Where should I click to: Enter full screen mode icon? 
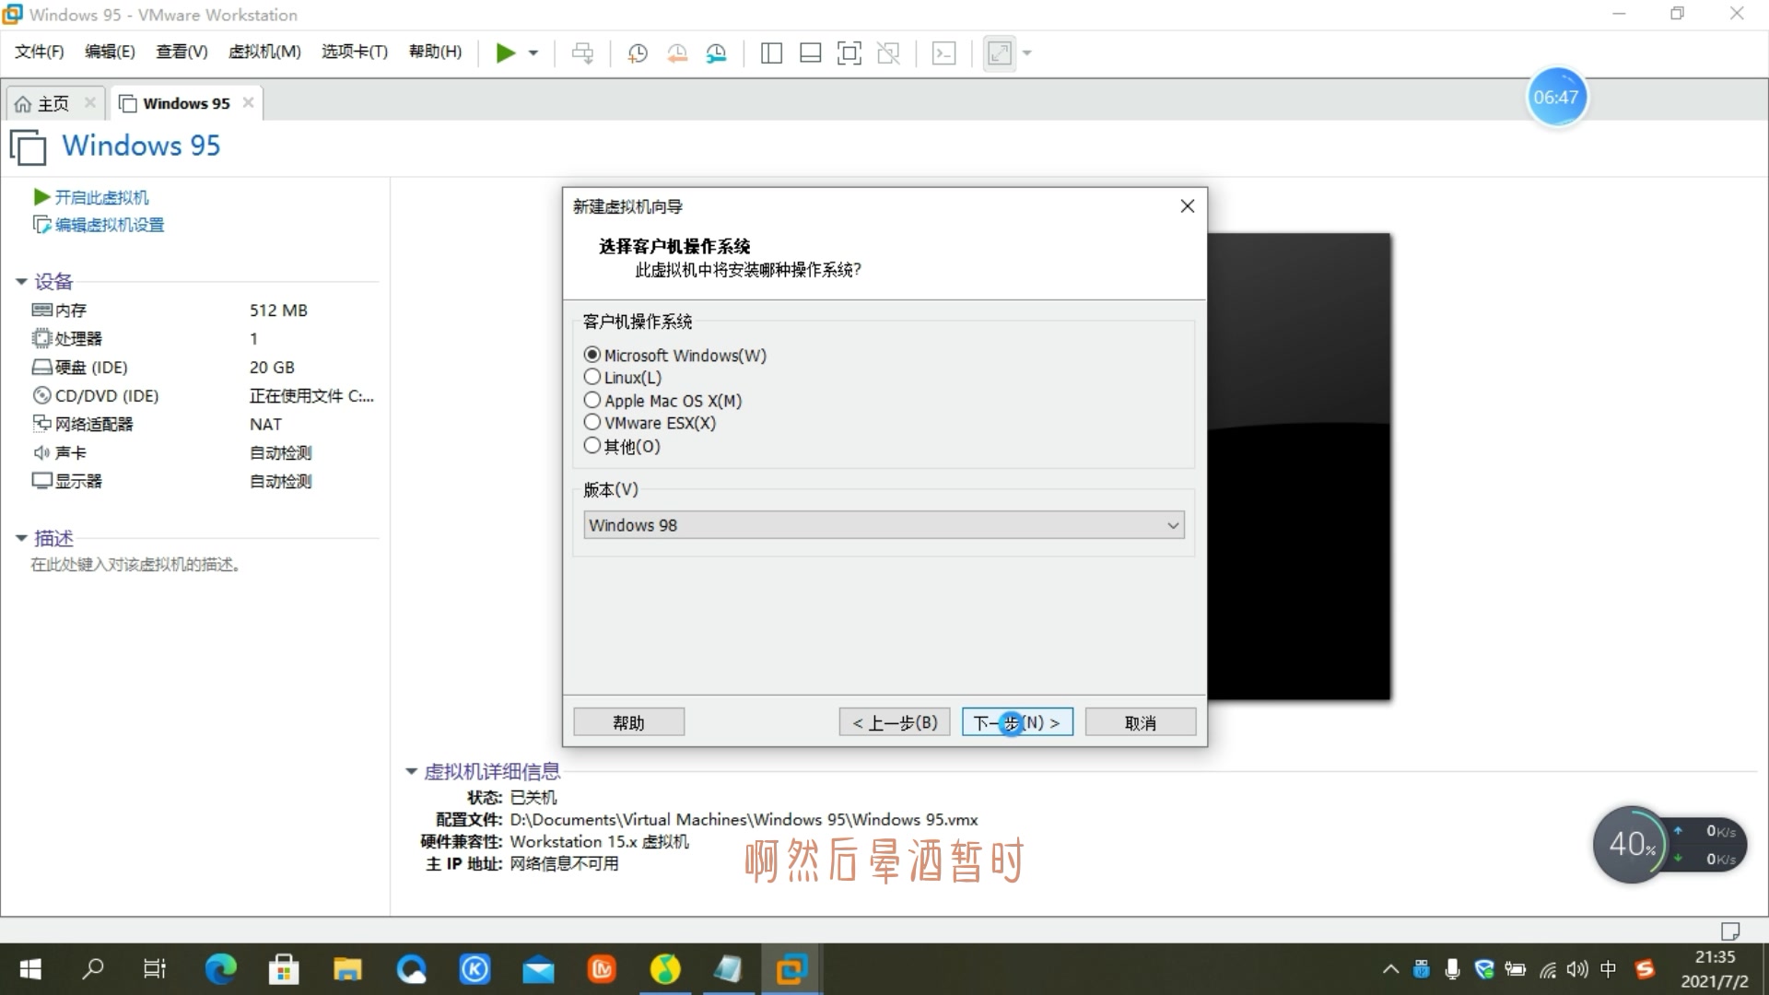(849, 53)
